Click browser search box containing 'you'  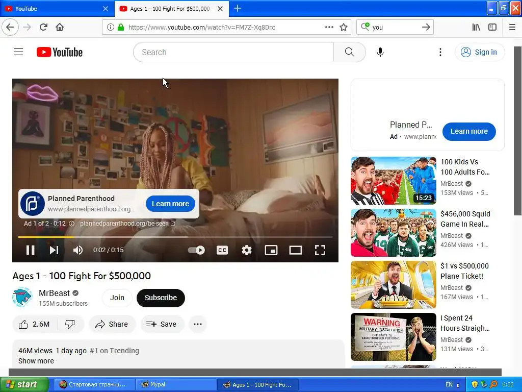tap(396, 27)
